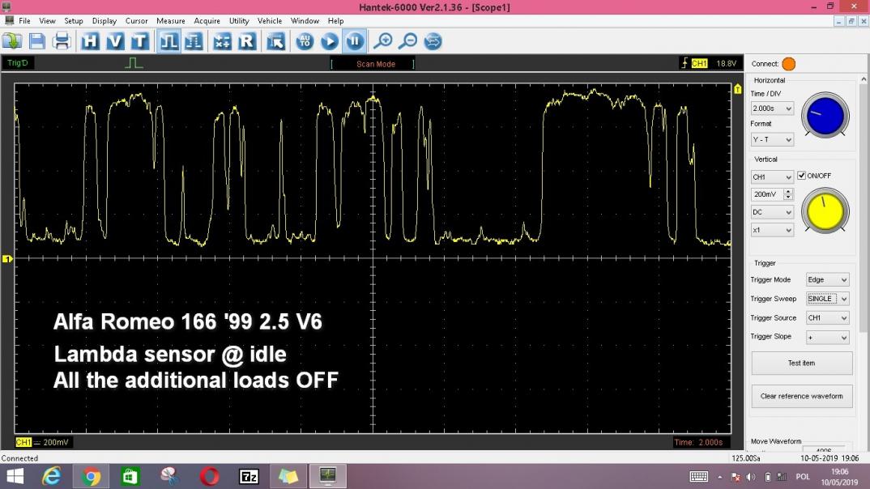The height and width of the screenshot is (489, 870).
Task: Select the first square-wave display mode icon
Action: [x=168, y=41]
